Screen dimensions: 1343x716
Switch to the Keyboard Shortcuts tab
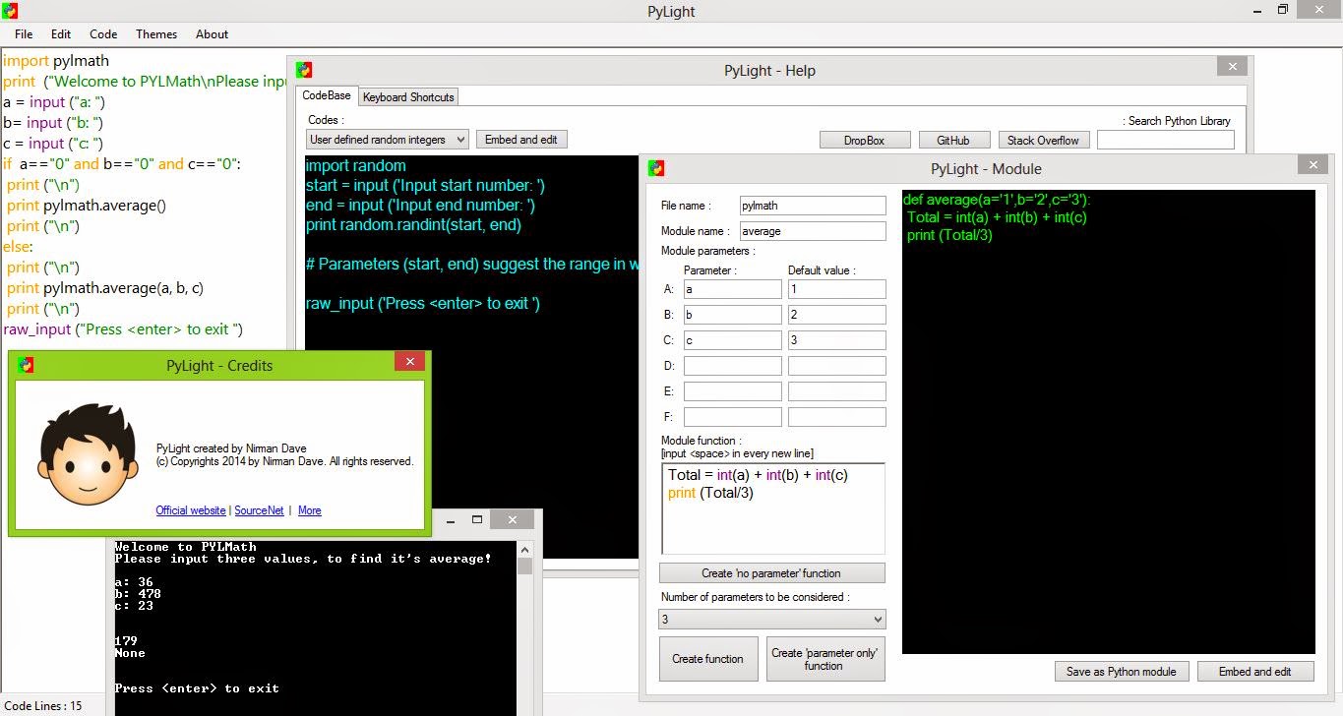click(x=407, y=96)
